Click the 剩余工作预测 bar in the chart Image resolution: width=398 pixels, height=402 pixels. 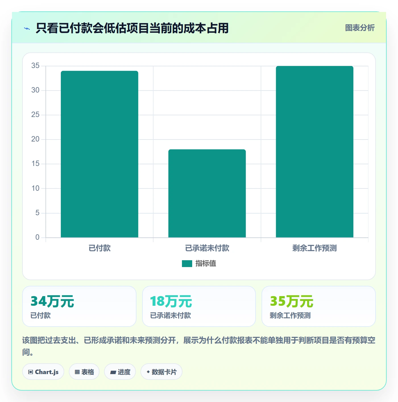(314, 152)
